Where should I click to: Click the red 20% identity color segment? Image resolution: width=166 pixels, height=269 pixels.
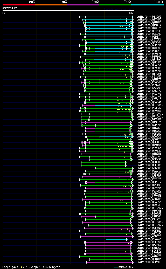[x=18, y=5]
